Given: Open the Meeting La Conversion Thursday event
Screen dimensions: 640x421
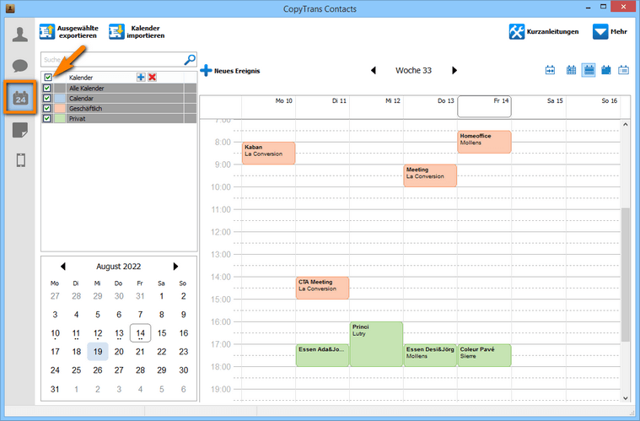Looking at the screenshot, I should pyautogui.click(x=430, y=175).
